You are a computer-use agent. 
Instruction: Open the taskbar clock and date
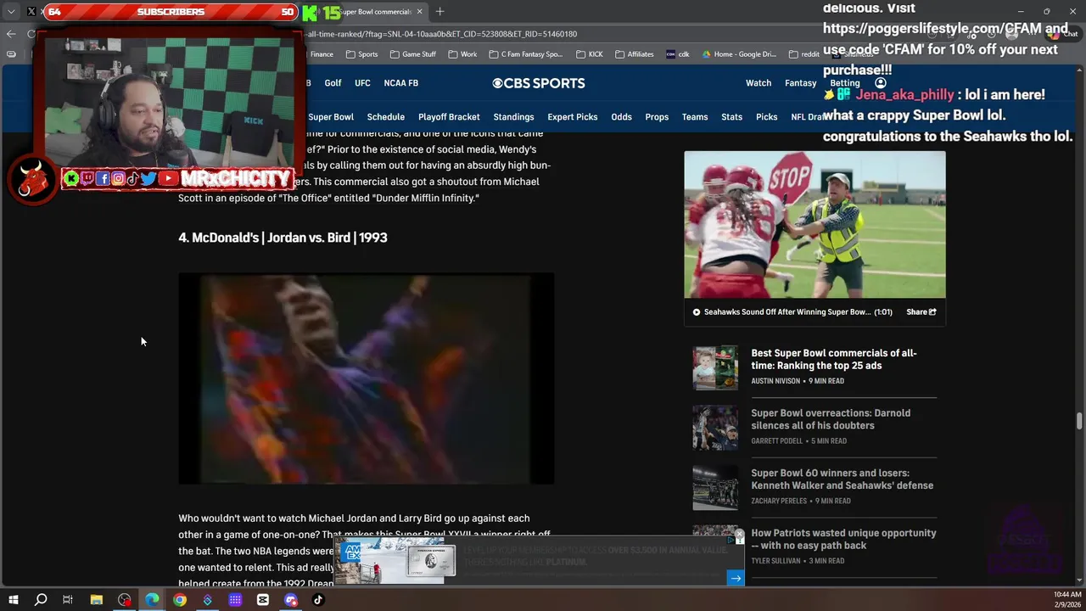click(x=1067, y=600)
